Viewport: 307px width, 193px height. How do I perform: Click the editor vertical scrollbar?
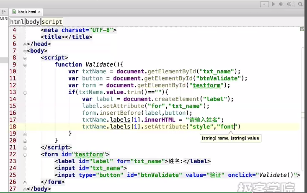[303, 108]
